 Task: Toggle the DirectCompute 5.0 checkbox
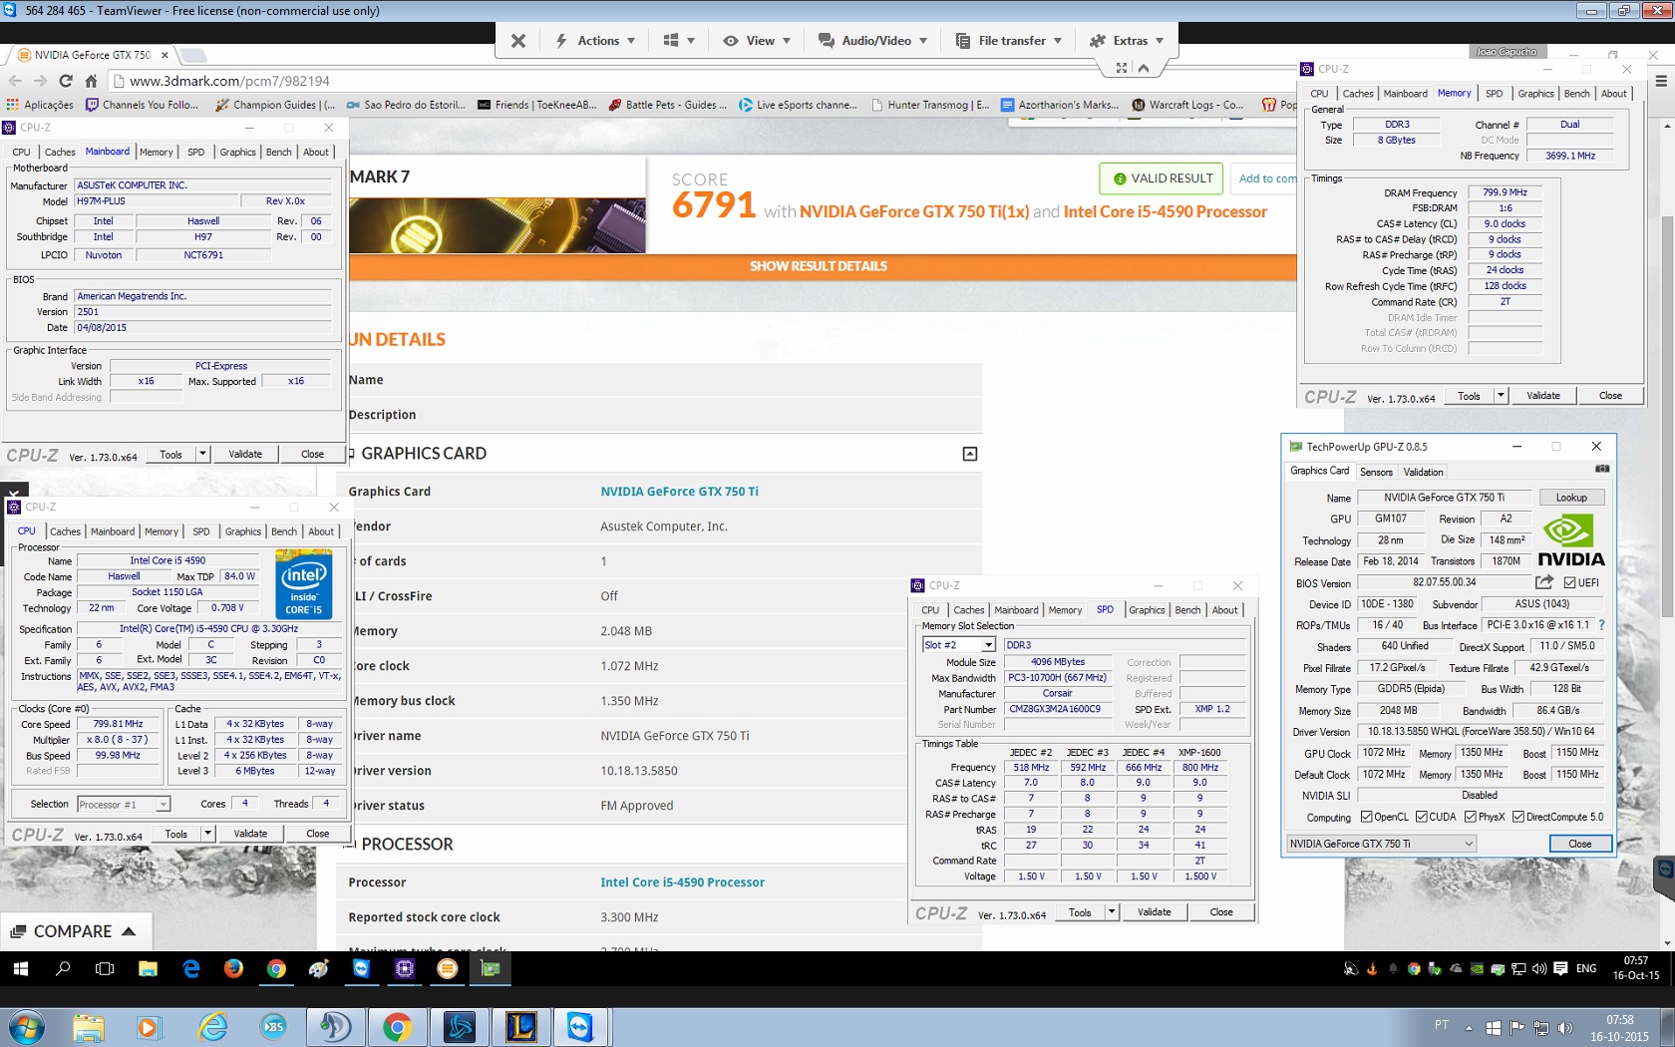pos(1517,817)
